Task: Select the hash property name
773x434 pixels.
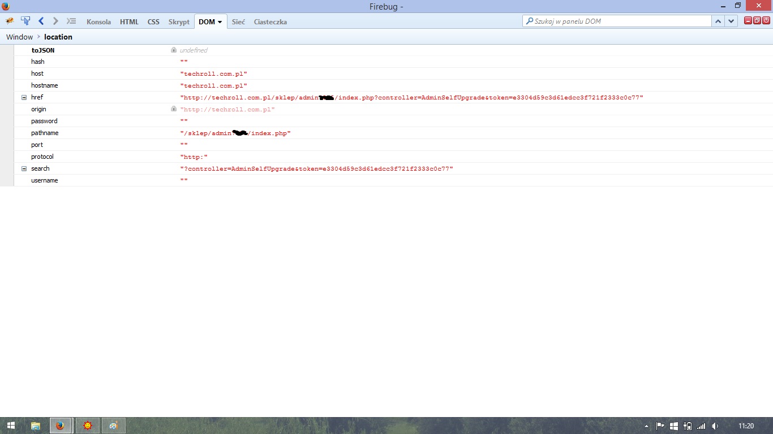Action: pos(38,62)
